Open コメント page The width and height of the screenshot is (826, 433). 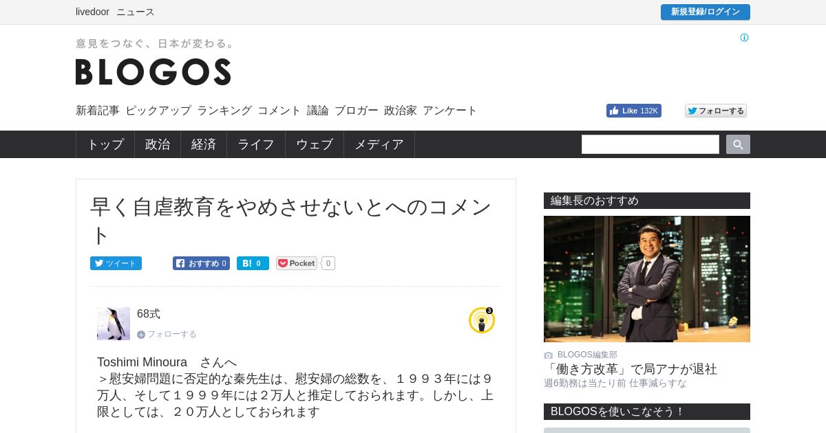click(279, 111)
